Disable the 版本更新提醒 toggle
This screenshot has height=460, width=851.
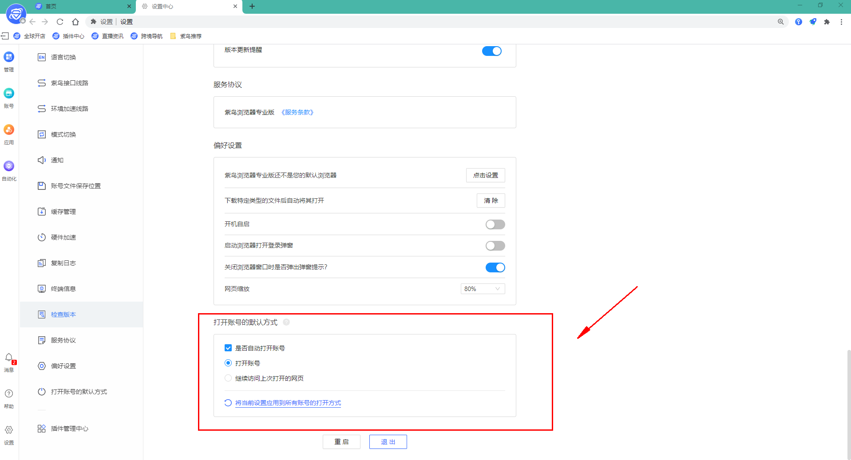pyautogui.click(x=491, y=51)
